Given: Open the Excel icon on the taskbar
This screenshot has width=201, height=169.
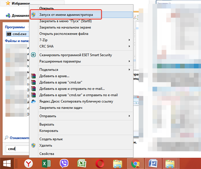Looking at the screenshot, I should tap(46, 164).
